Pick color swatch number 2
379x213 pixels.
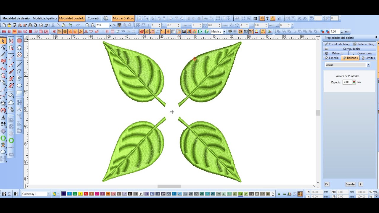(69, 194)
